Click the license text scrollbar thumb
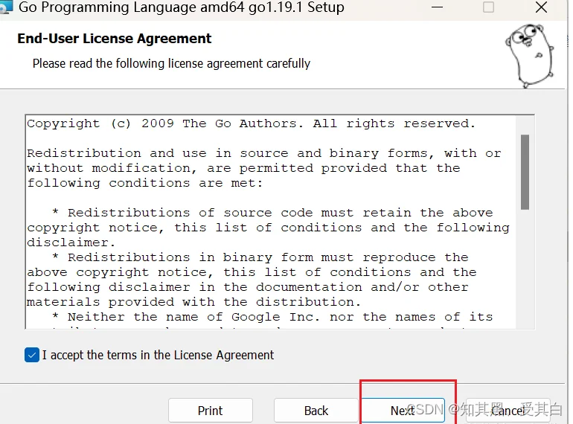Viewport: 573px width, 424px height. pyautogui.click(x=525, y=172)
